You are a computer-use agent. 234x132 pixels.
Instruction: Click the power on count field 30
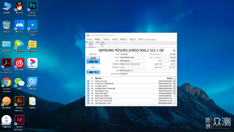(x=169, y=64)
